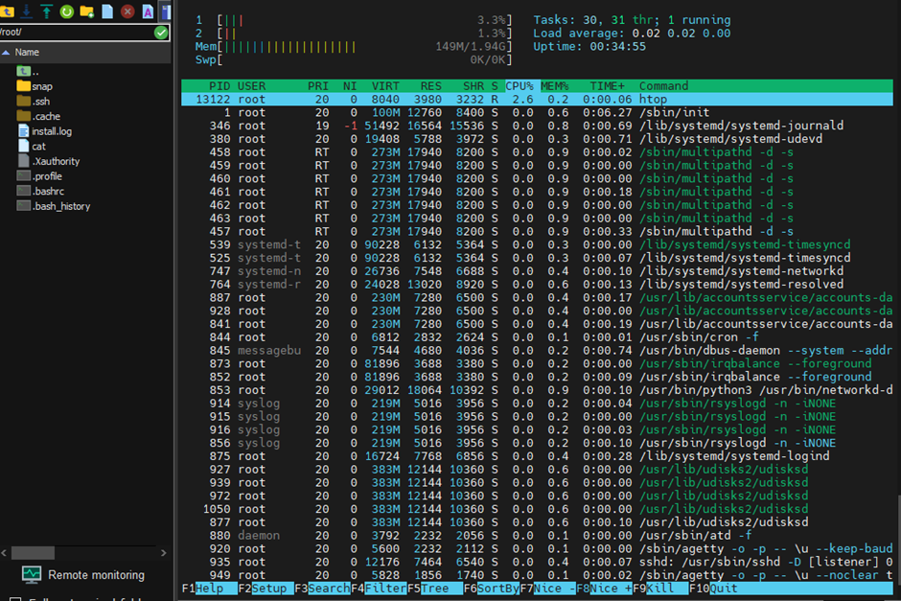Click the blue download arrow icon
The image size is (901, 601).
coord(27,11)
